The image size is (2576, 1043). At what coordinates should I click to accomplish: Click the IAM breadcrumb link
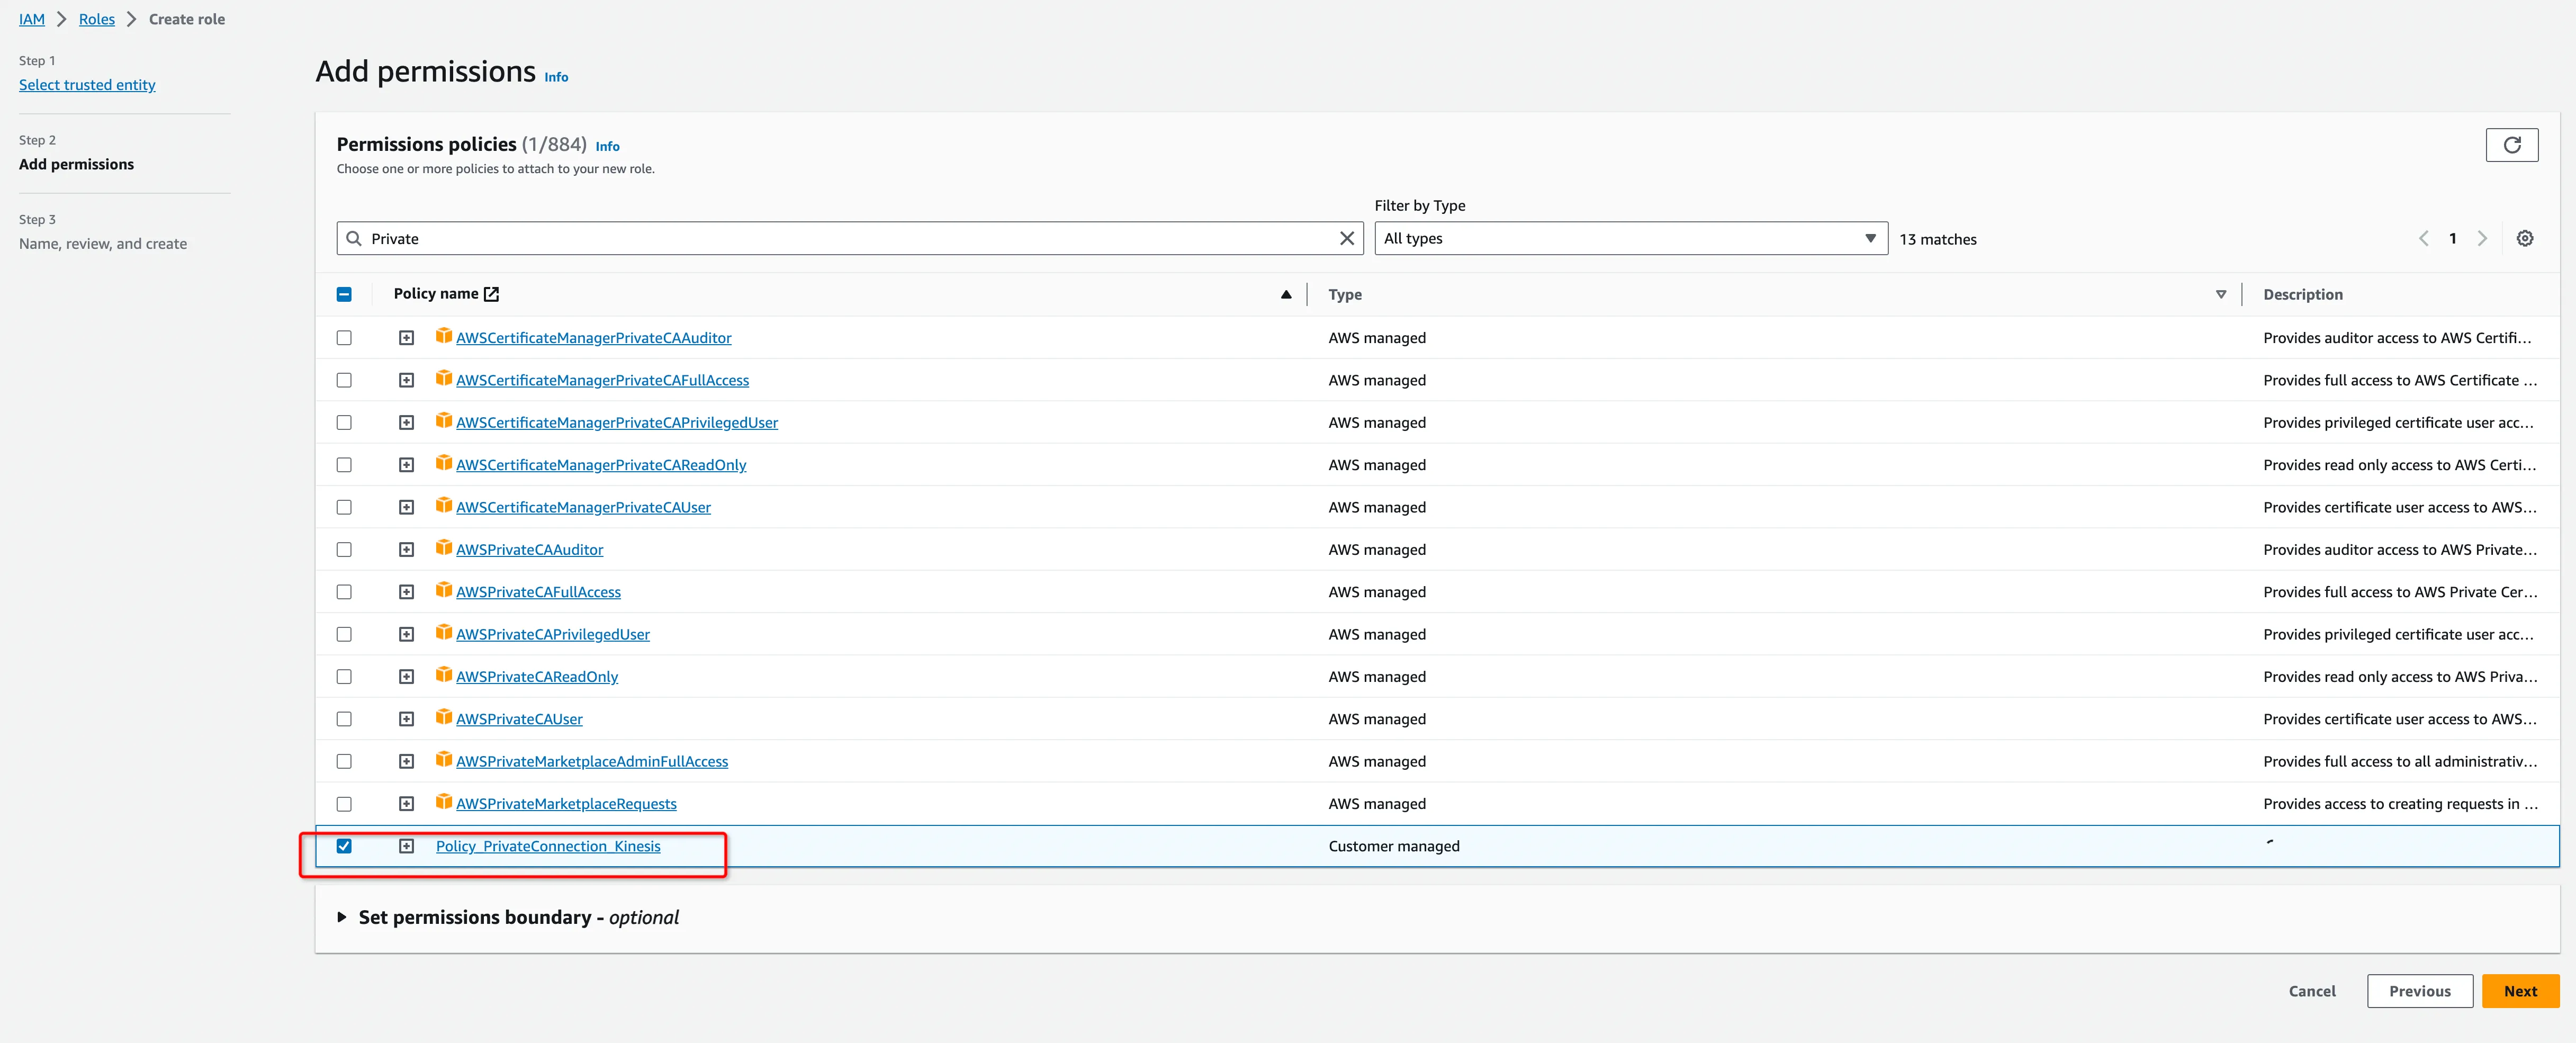point(32,19)
